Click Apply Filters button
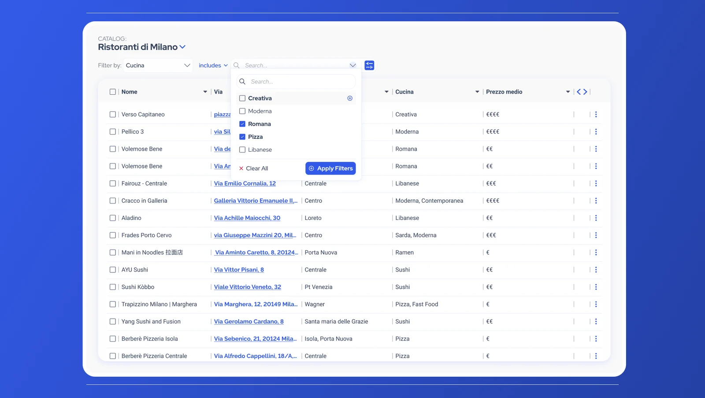705x398 pixels. [x=330, y=168]
